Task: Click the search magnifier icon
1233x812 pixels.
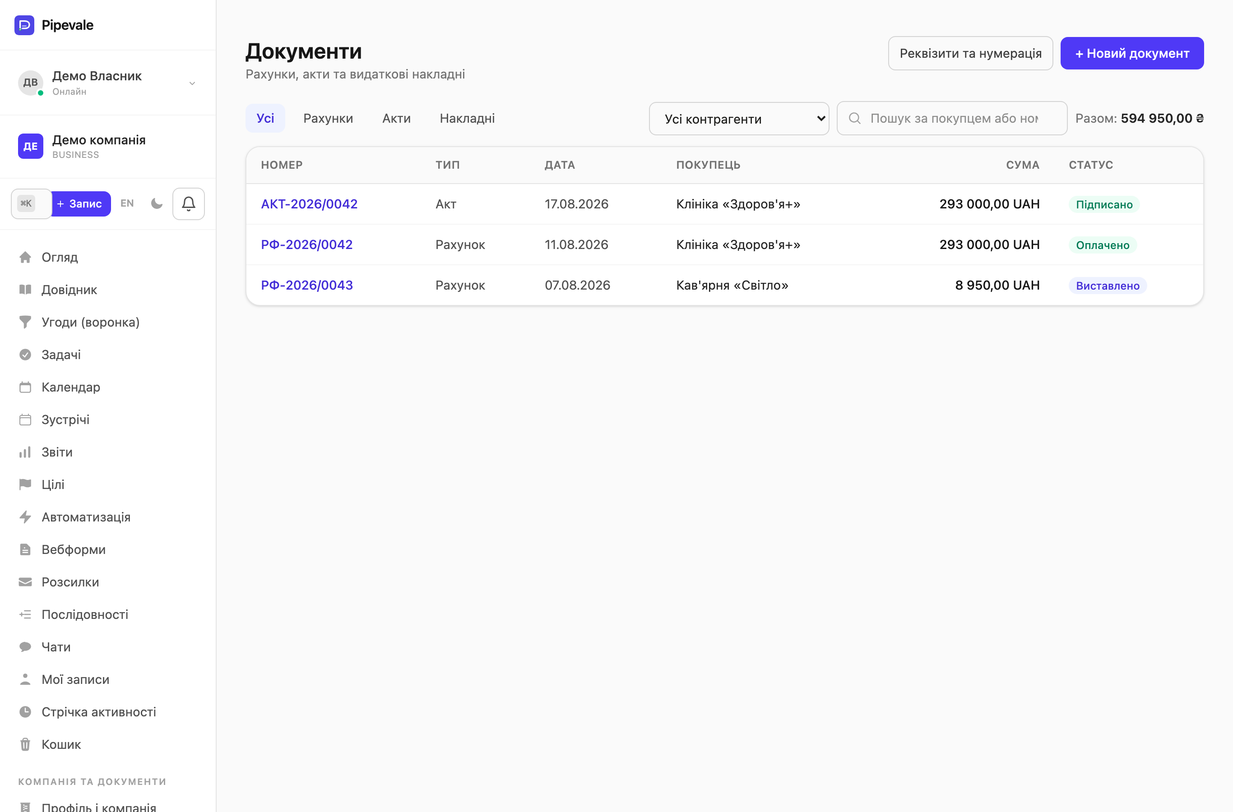Action: coord(855,119)
